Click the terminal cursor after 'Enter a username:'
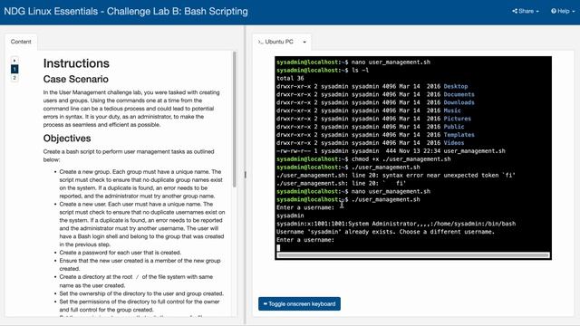The image size is (580, 326). pyautogui.click(x=278, y=248)
